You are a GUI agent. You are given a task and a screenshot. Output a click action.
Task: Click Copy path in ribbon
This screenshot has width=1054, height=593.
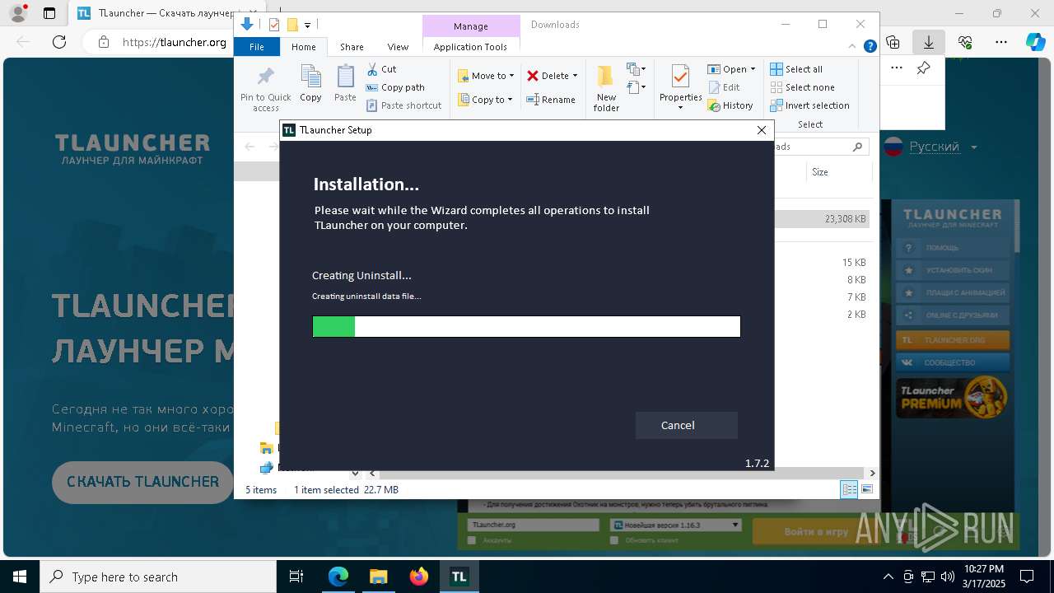click(395, 87)
